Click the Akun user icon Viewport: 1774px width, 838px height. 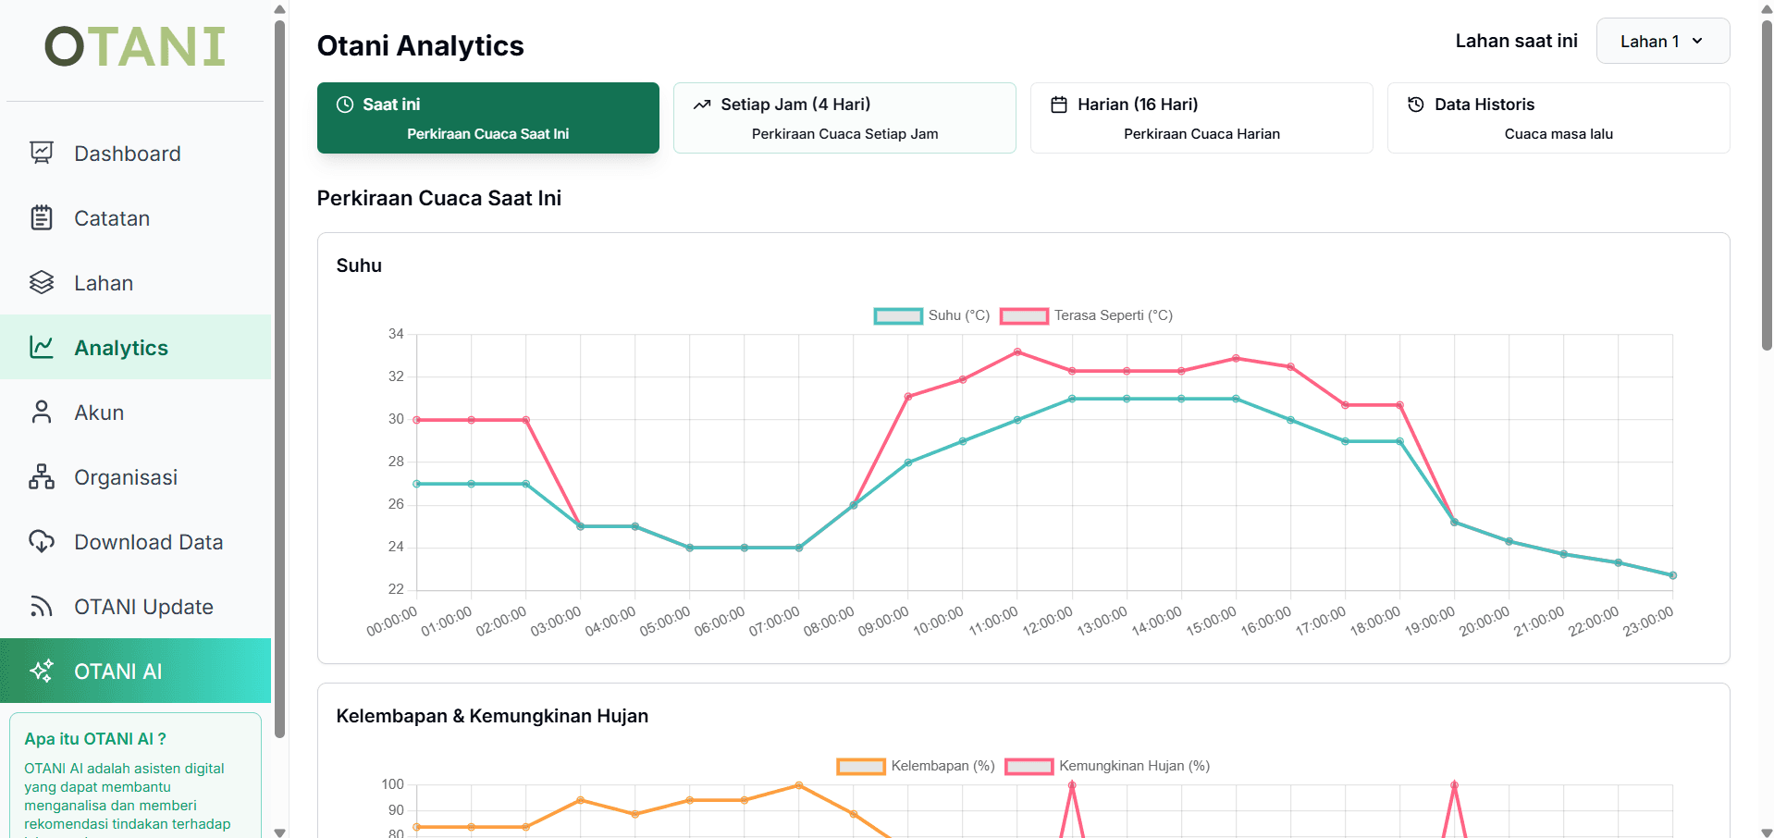coord(42,412)
